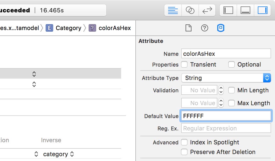Screen dimensions: 275x161
Task: Expand the selected attribute row chevron
Action: [x=34, y=73]
